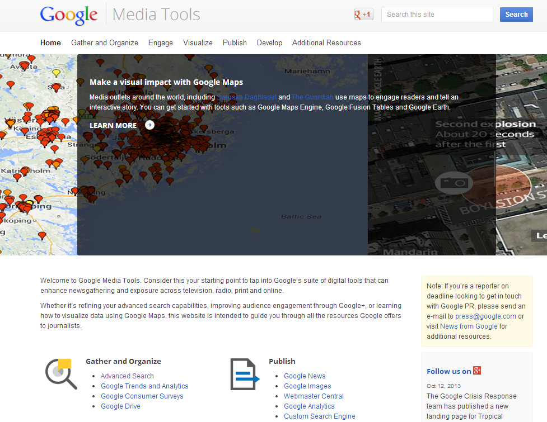Click the yellow map pin marker
The image size is (547, 422).
(56, 73)
